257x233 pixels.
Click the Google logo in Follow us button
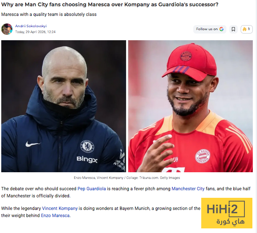(x=221, y=29)
